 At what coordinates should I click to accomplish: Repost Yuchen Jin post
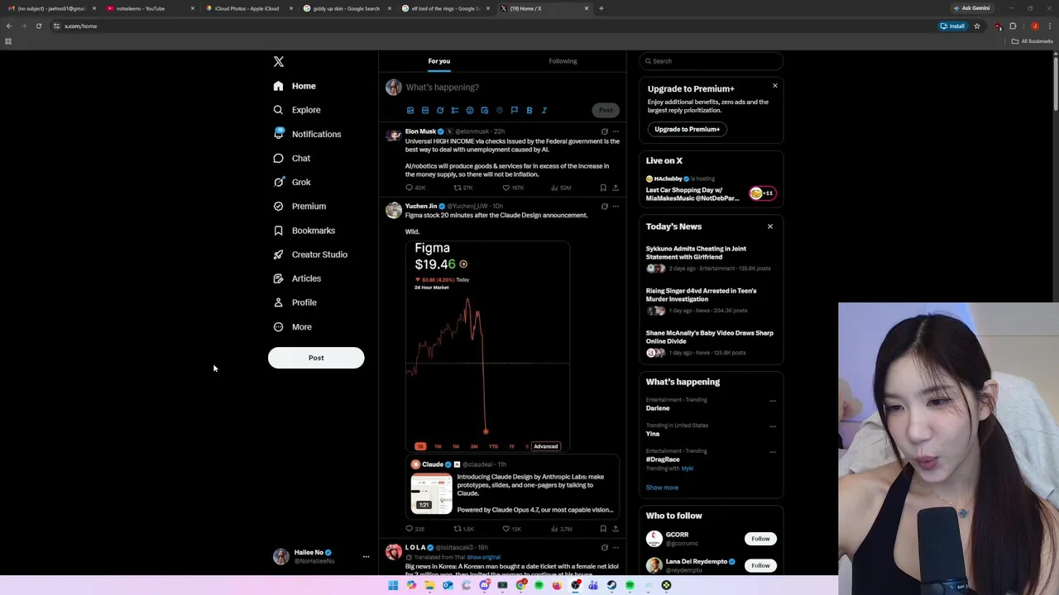coord(463,529)
